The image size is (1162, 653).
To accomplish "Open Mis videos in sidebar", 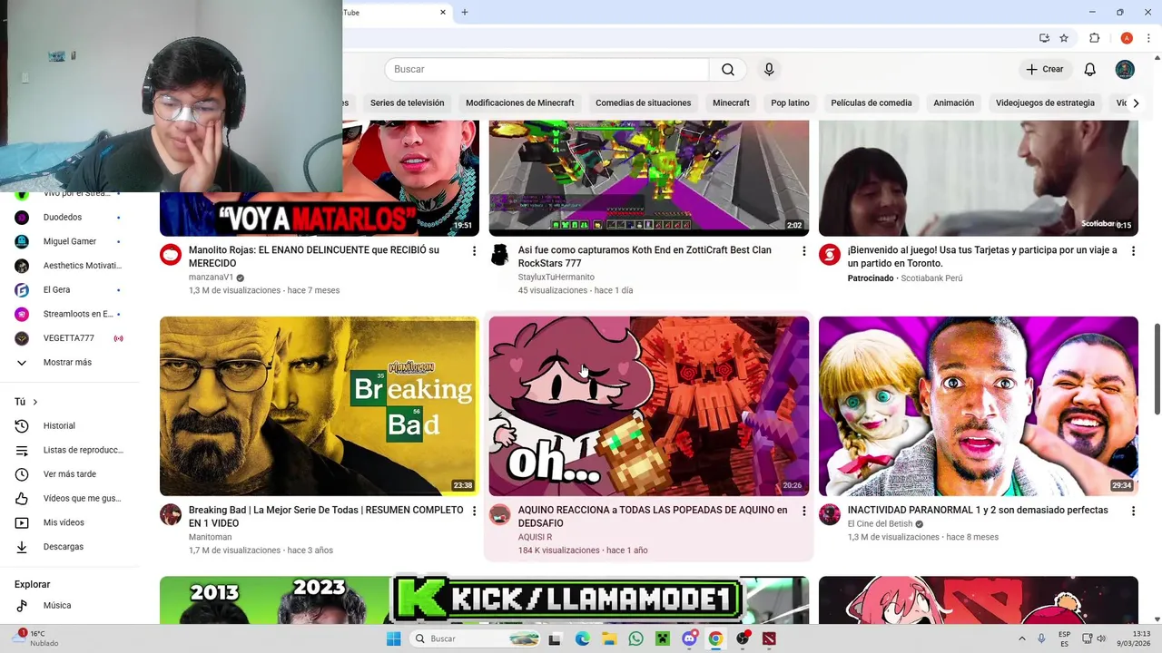I will (68, 522).
